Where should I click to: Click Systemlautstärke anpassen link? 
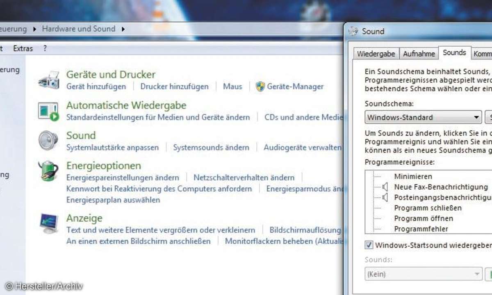(x=112, y=147)
